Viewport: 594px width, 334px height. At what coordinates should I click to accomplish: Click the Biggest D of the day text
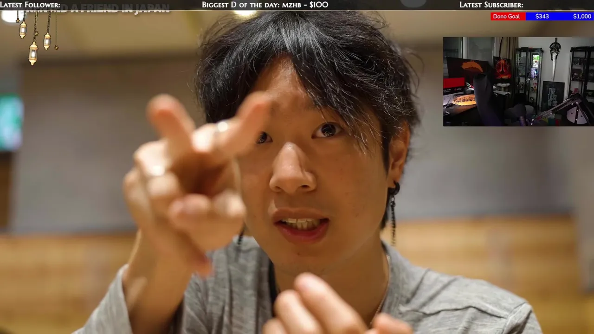point(265,5)
